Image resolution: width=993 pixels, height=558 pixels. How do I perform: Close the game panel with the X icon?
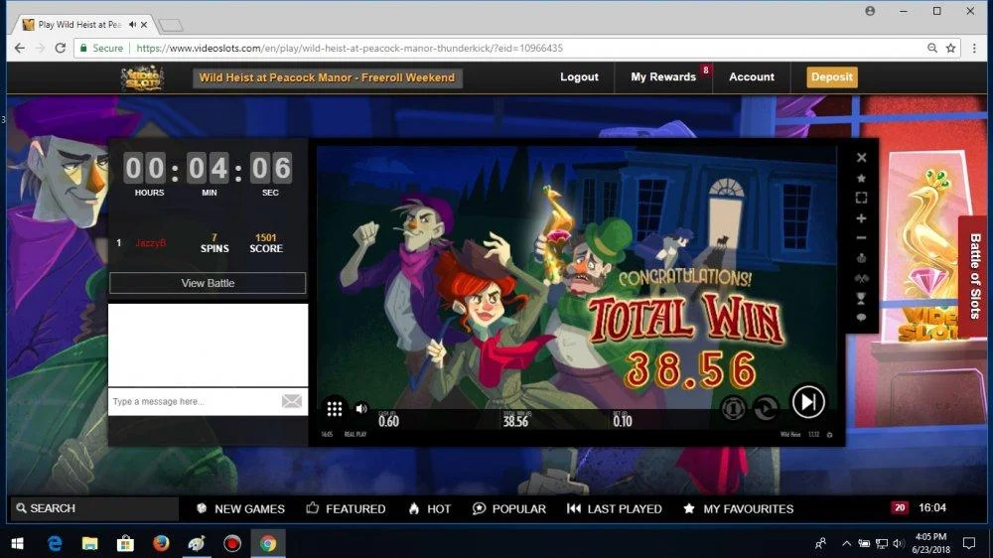coord(861,158)
